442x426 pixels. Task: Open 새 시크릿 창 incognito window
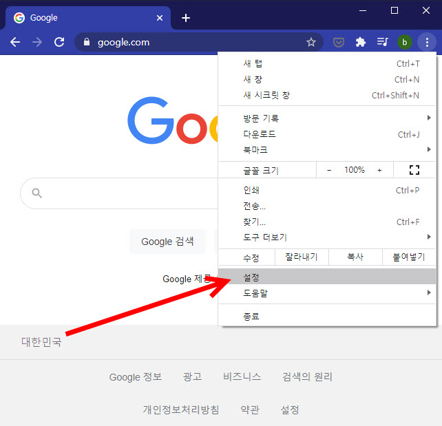pyautogui.click(x=327, y=95)
